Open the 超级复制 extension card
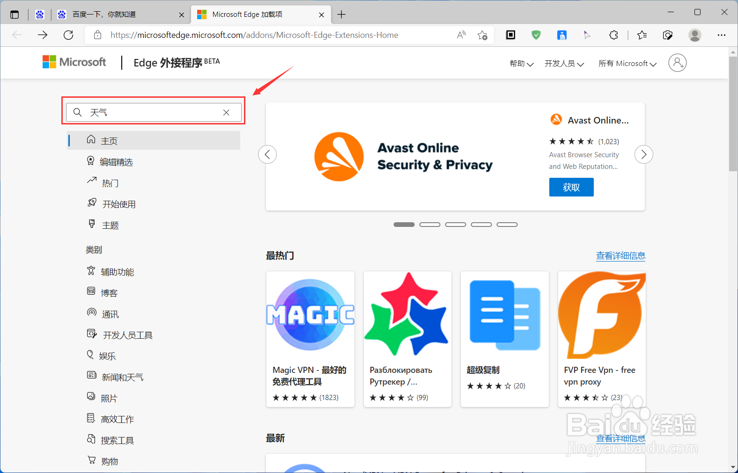The image size is (738, 473). click(505, 339)
